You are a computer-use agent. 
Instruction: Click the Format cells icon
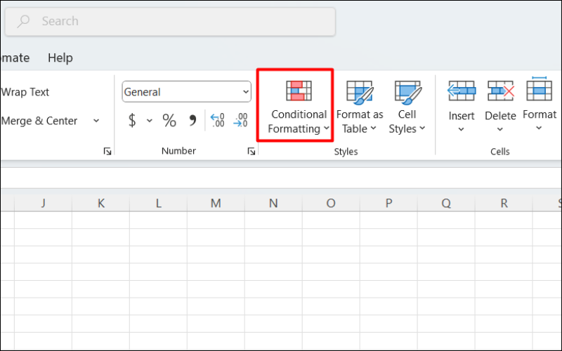pos(539,90)
